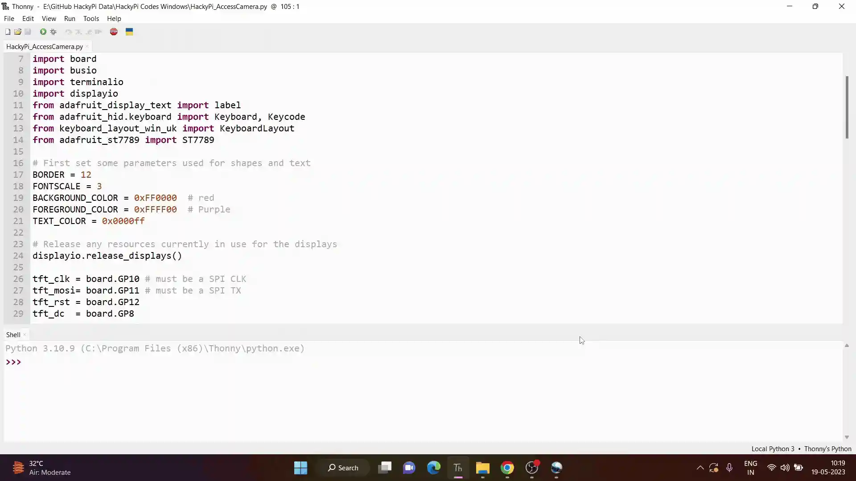Open the Run menu
The width and height of the screenshot is (856, 481).
[70, 19]
